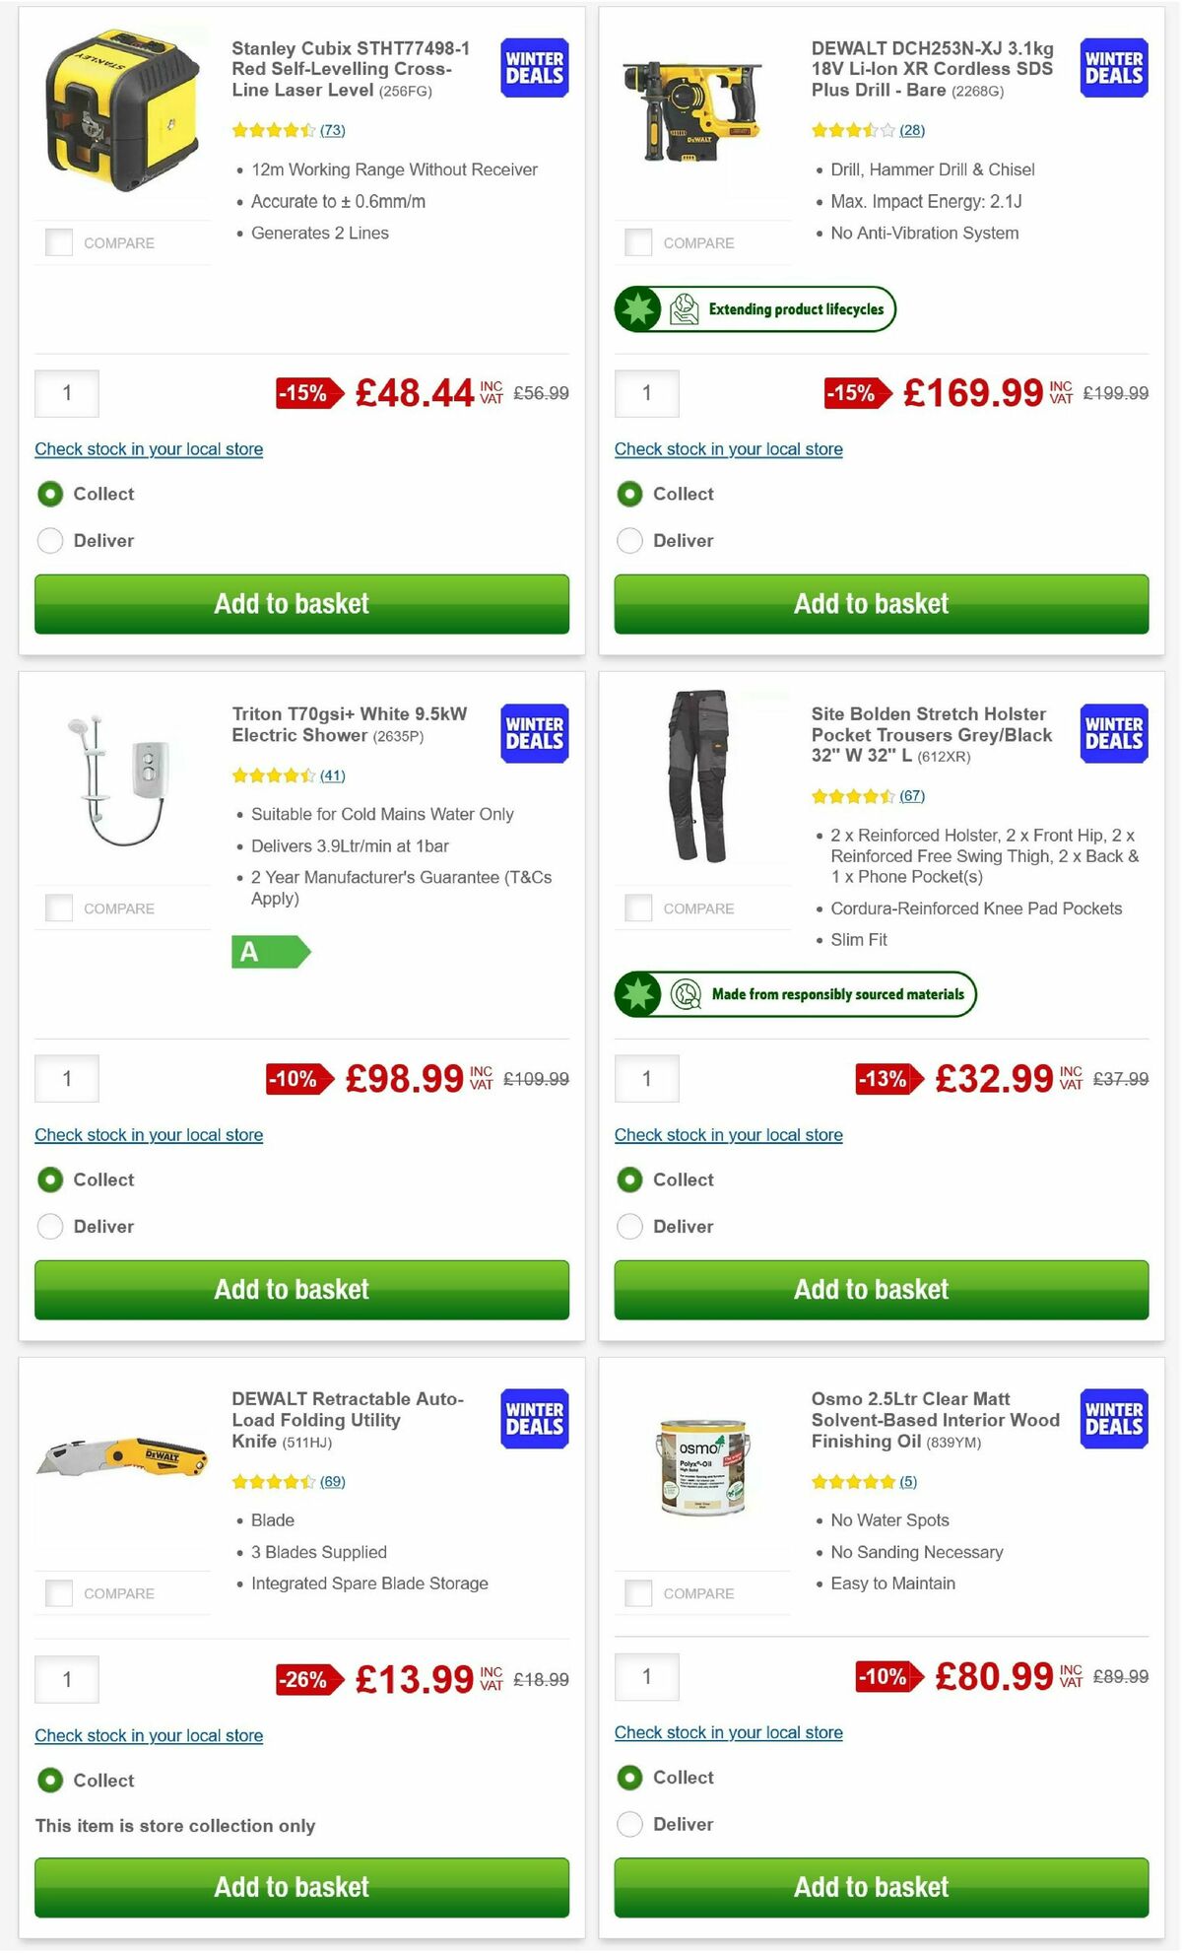
Task: Select Collect for the DEWALT SDS drill
Action: coord(629,494)
